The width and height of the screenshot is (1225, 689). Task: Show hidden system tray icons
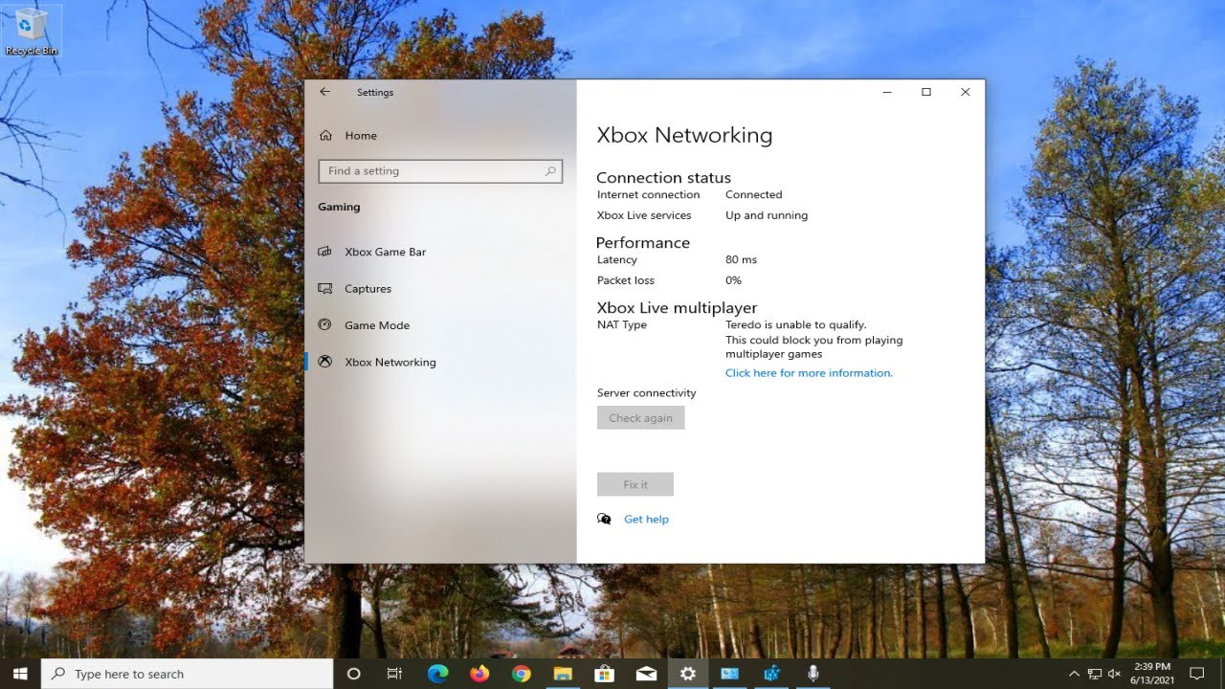point(1074,674)
